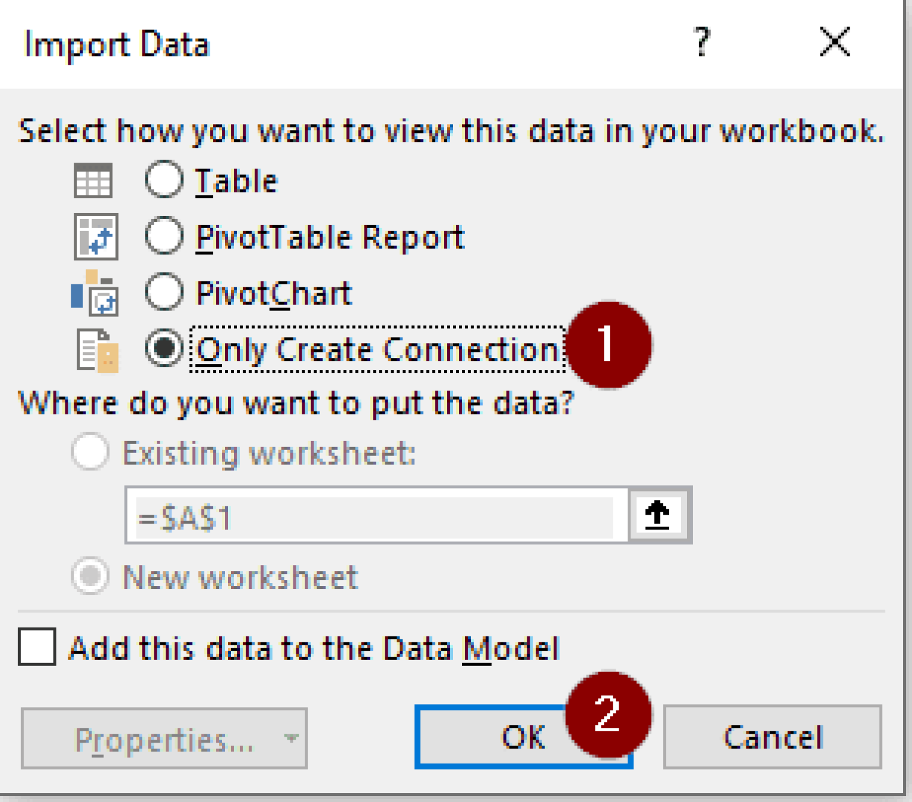The height and width of the screenshot is (802, 912).
Task: Select the Table radio option
Action: coord(164,180)
